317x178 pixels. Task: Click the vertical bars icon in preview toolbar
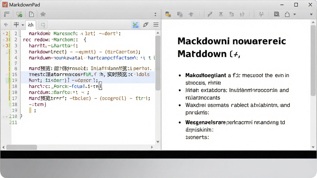pos(242,14)
